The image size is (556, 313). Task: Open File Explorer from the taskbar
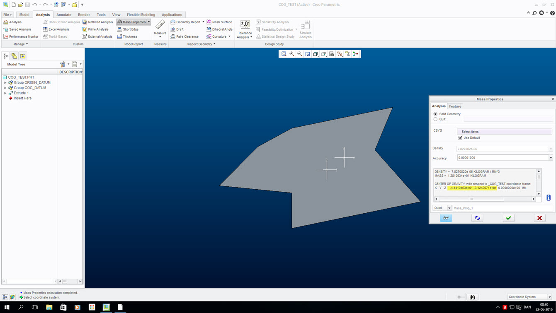click(49, 307)
